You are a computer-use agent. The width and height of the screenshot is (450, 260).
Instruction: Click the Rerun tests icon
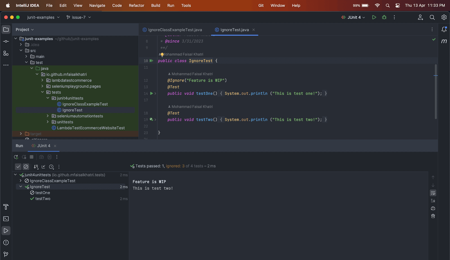click(x=16, y=157)
